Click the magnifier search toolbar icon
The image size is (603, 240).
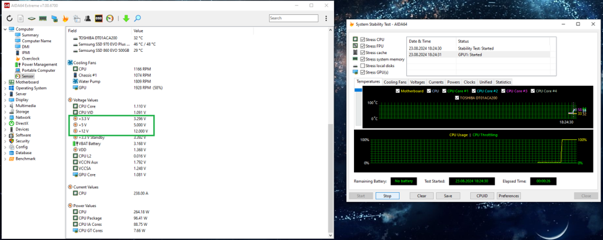tap(137, 18)
